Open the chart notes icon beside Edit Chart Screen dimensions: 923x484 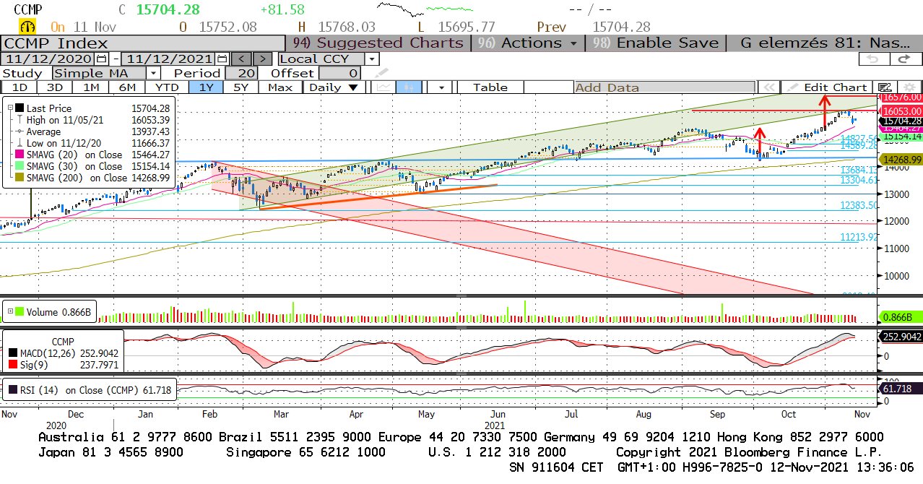click(x=886, y=87)
